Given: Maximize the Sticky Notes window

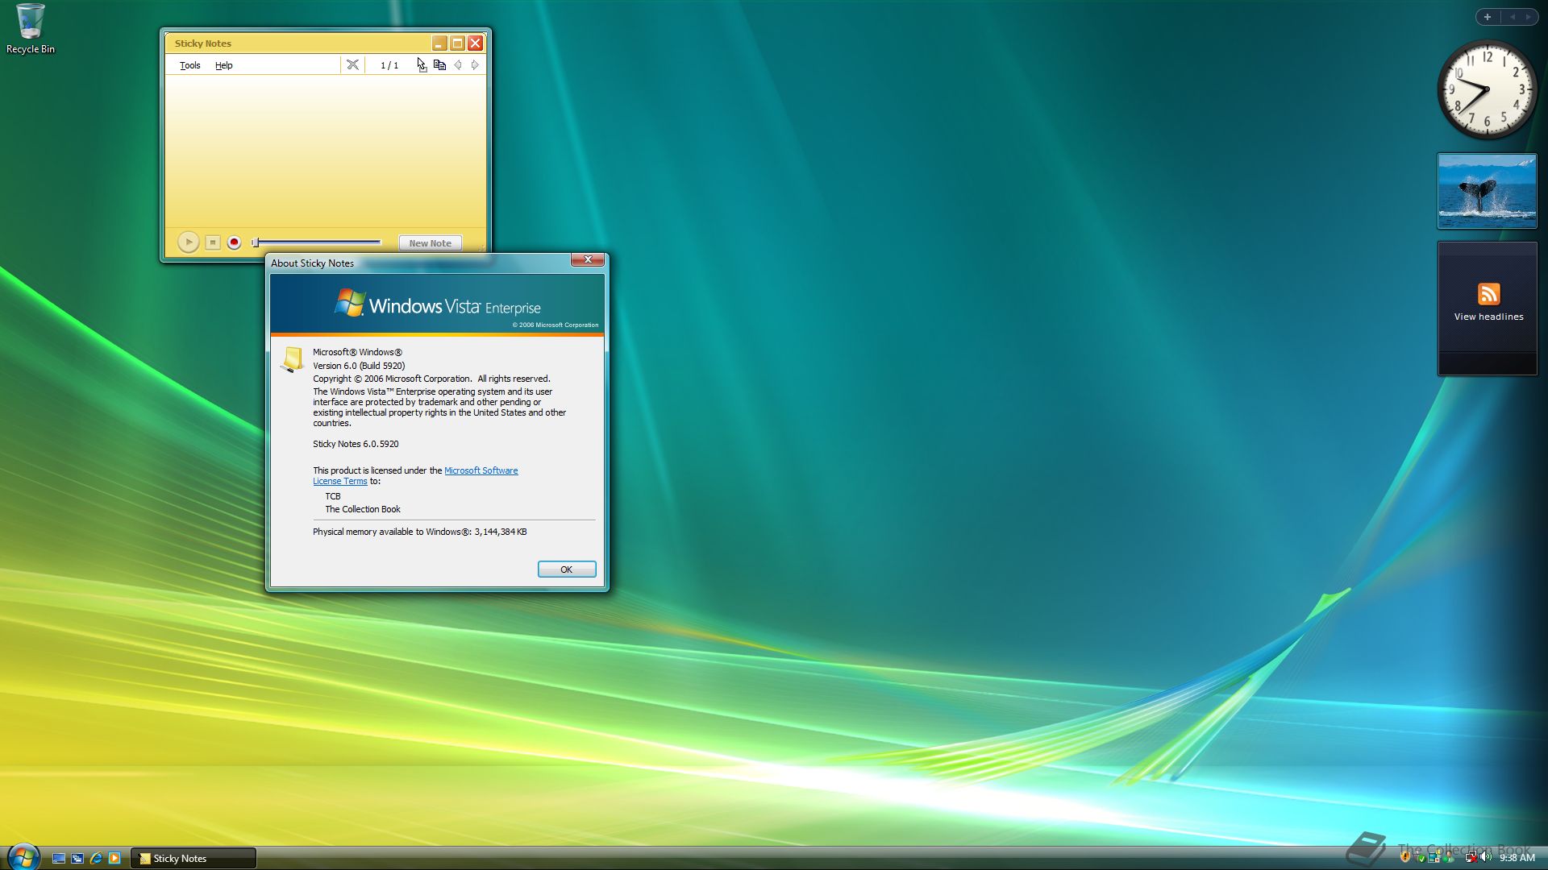Looking at the screenshot, I should [x=457, y=43].
